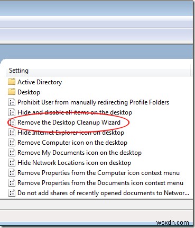
Task: Select Remove the Desktop Cleanup Wizard setting
Action: (x=69, y=122)
